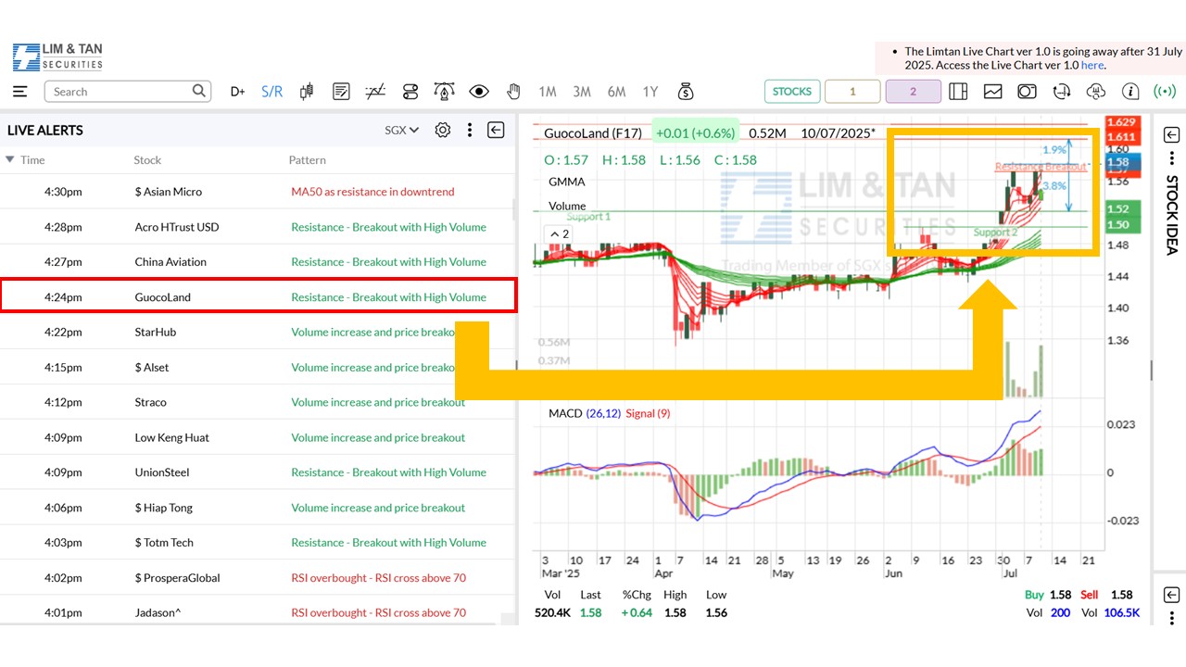Toggle the live streaming signal icon
This screenshot has width=1186, height=667.
click(1164, 92)
